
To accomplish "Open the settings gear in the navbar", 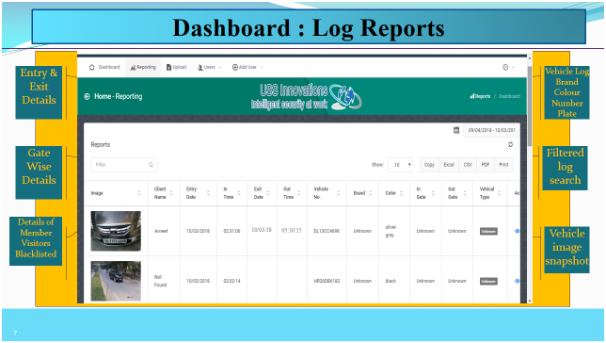I will (x=505, y=67).
